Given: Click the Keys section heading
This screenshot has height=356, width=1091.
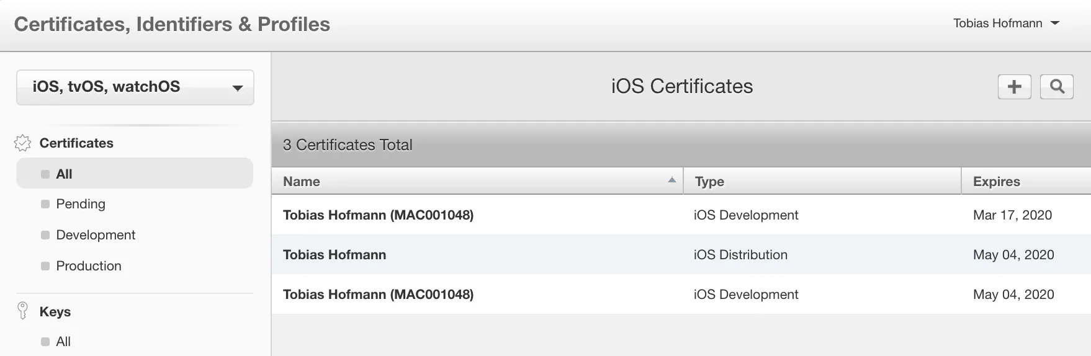Looking at the screenshot, I should coord(55,312).
